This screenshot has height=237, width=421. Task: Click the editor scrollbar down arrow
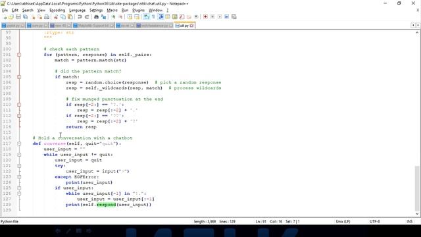[417, 214]
